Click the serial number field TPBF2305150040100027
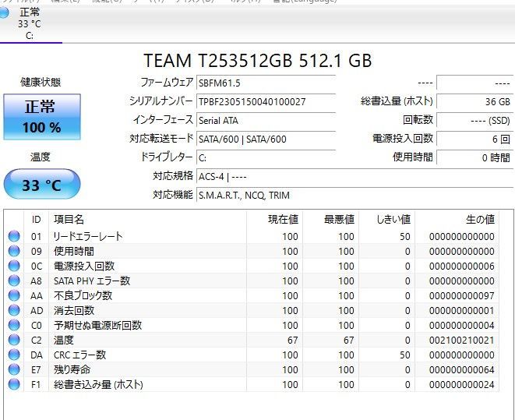Screen dimensions: 515x420 (x=266, y=101)
